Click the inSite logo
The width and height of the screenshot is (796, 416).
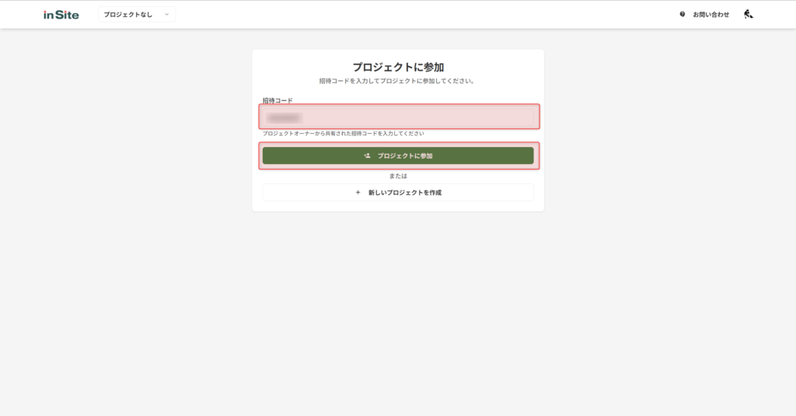click(61, 15)
